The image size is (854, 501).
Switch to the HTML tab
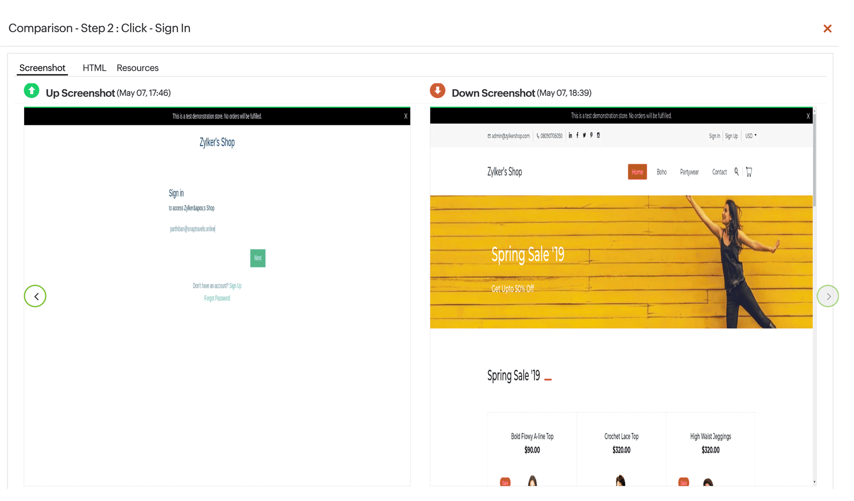pos(94,68)
